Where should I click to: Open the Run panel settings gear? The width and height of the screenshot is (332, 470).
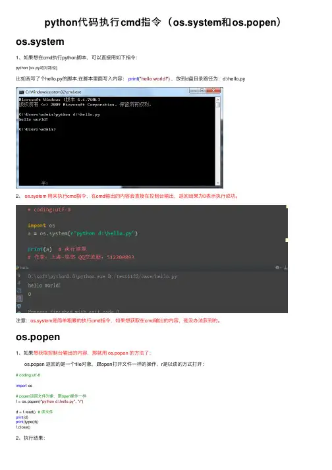(277, 268)
